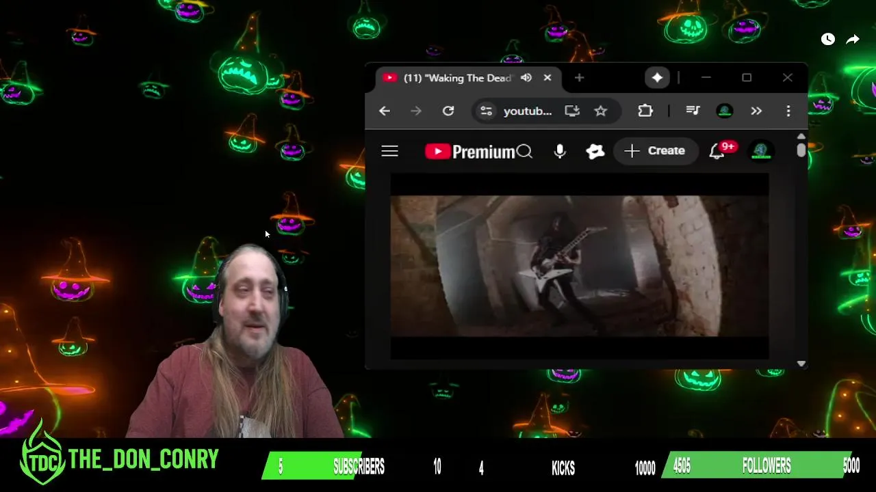Click the scrollbar down arrow
876x492 pixels.
[x=801, y=364]
